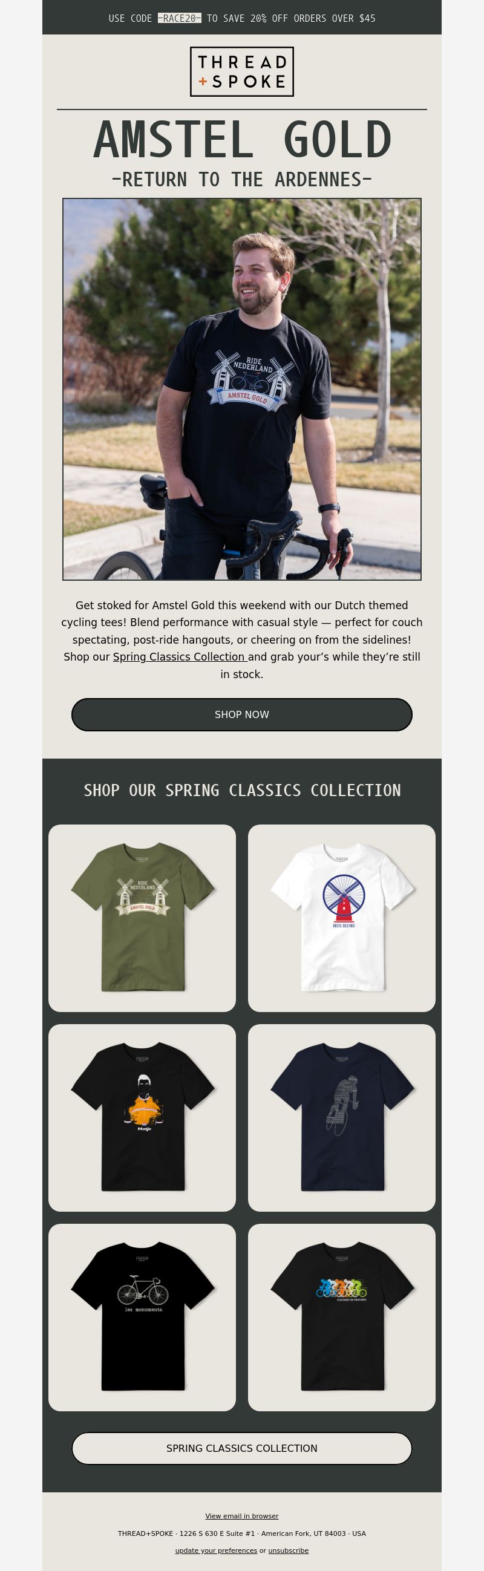
Task: Select the white windmill wheel tee
Action: [342, 918]
